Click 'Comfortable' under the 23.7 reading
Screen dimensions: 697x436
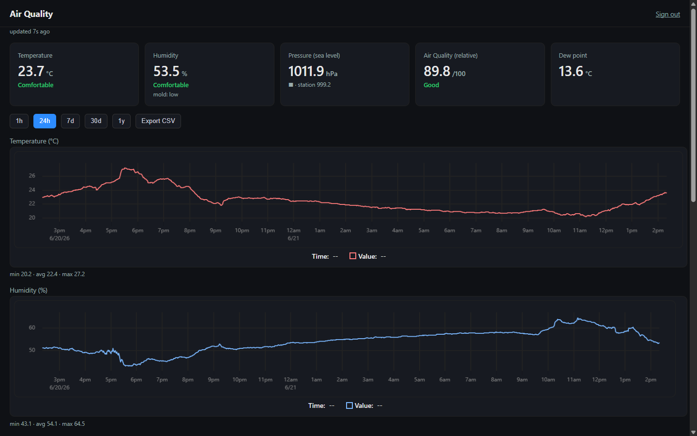(35, 85)
